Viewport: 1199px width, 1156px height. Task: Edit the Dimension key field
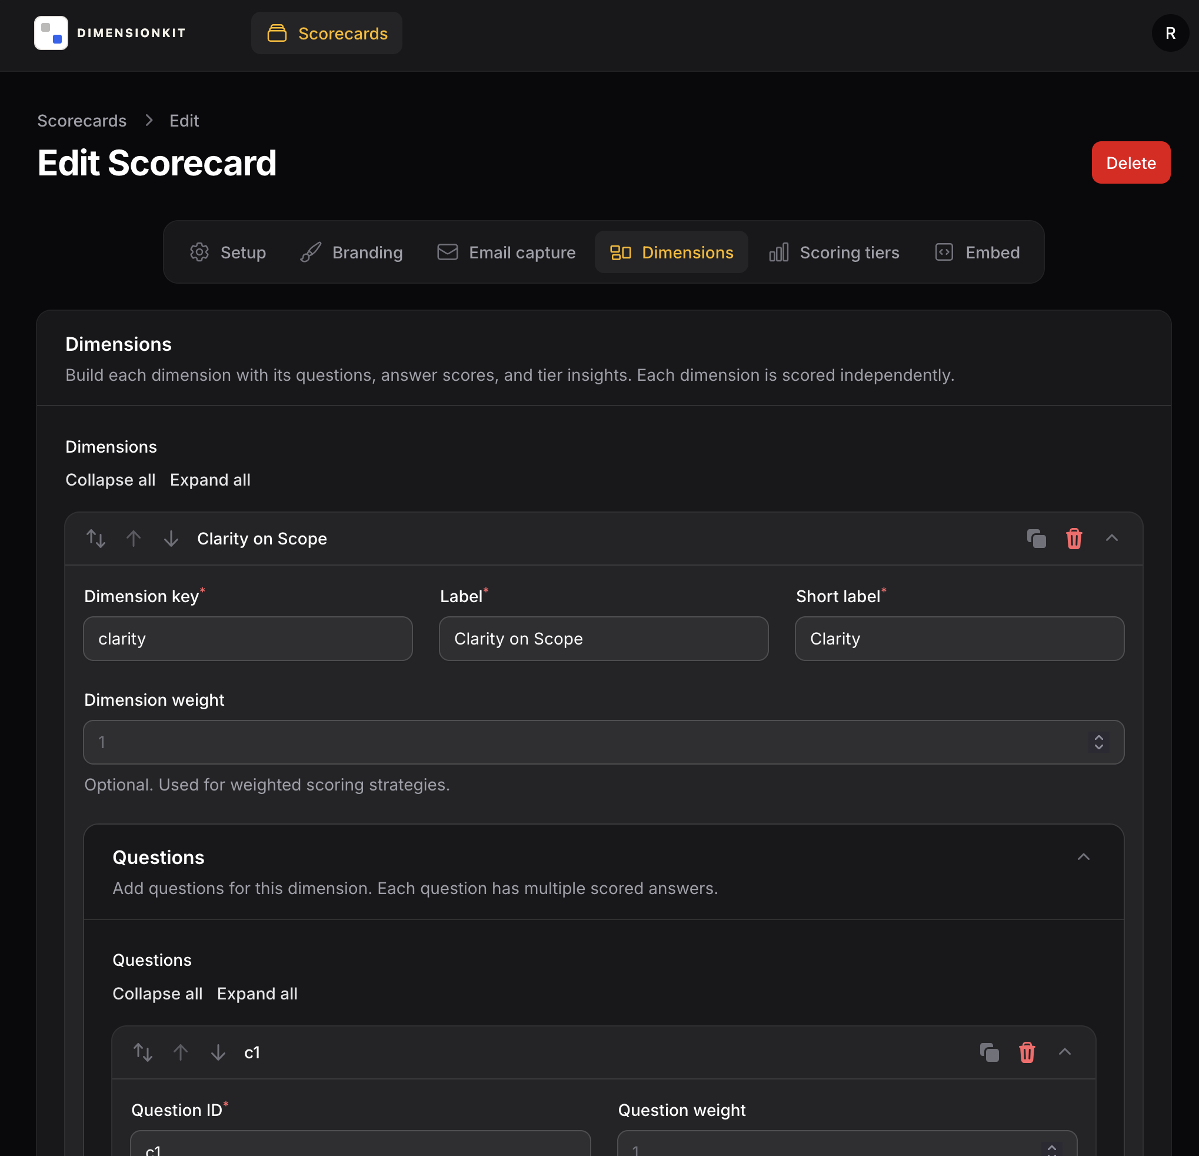click(248, 638)
